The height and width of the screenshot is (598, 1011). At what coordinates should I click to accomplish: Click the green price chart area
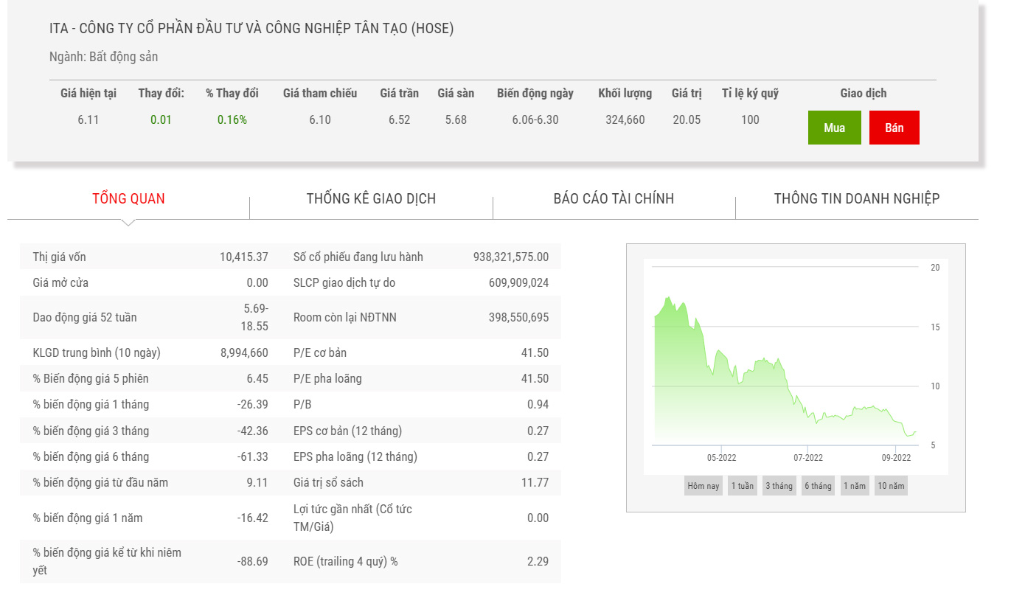pyautogui.click(x=737, y=398)
